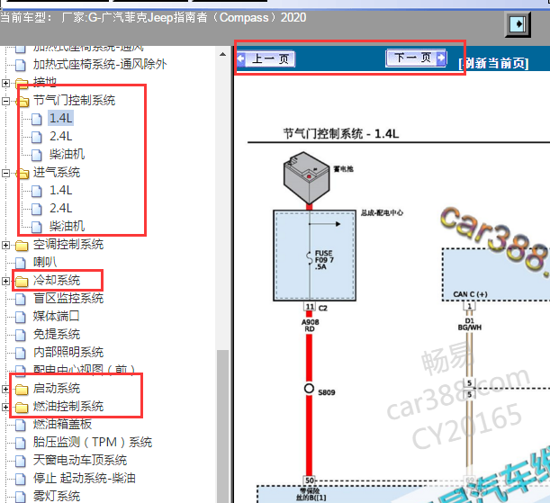
Task: Open the 盲区监控系统 page
Action: coord(68,299)
